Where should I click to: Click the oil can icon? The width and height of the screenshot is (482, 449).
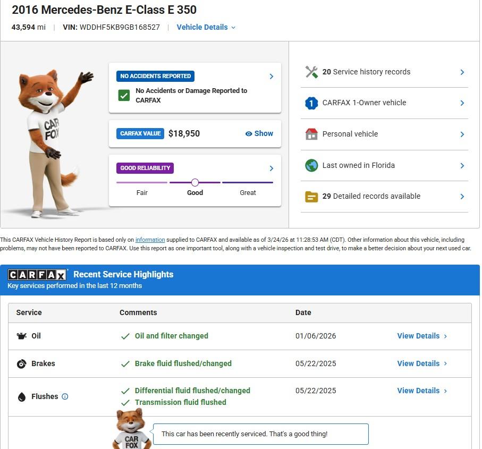pyautogui.click(x=22, y=336)
